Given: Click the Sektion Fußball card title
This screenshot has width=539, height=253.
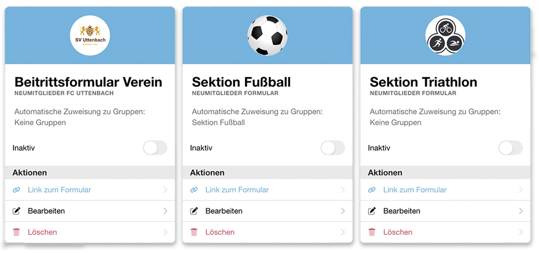Looking at the screenshot, I should [241, 82].
